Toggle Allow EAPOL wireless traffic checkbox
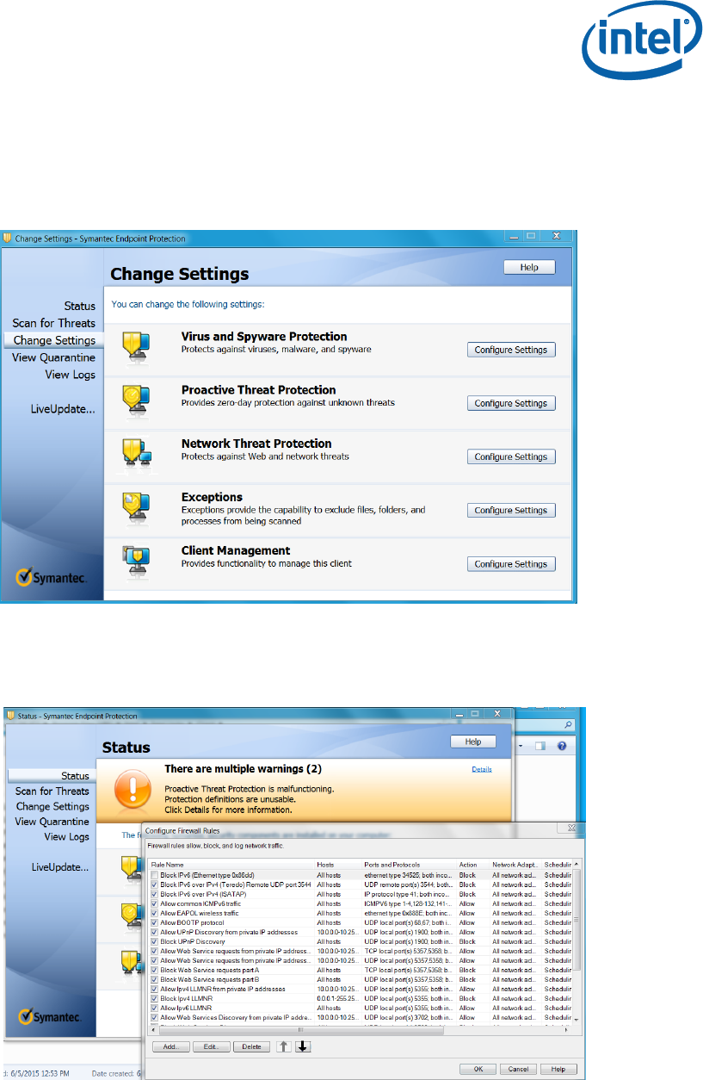This screenshot has height=1080, width=703. 155,913
